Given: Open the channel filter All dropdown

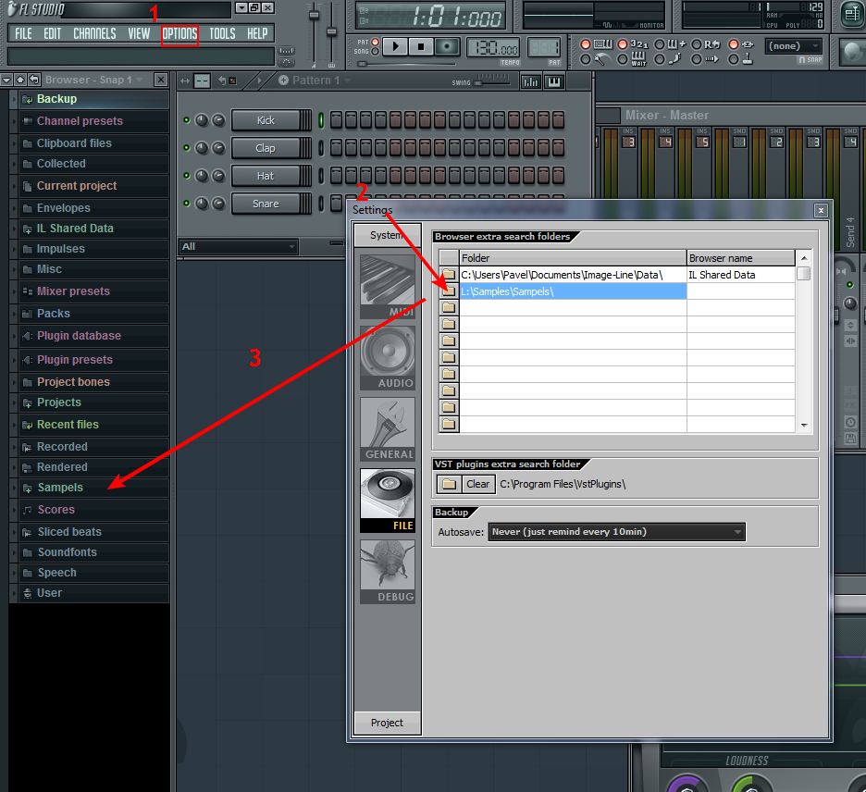Looking at the screenshot, I should (239, 246).
